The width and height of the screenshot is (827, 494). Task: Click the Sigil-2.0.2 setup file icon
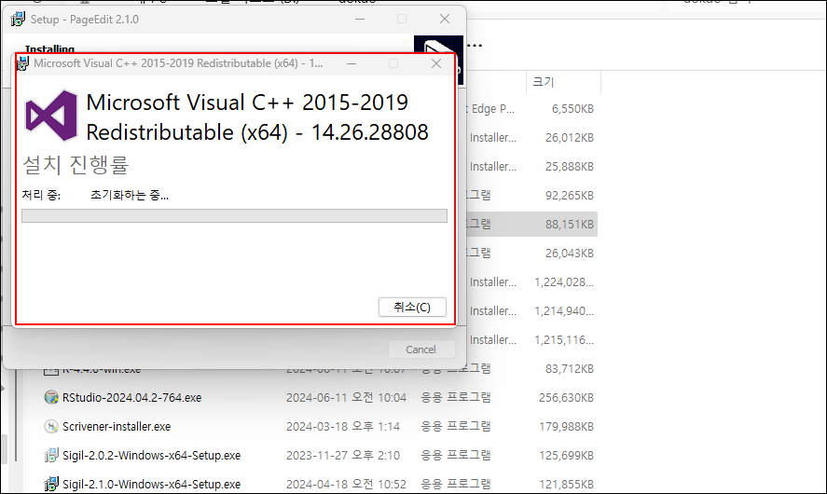(51, 455)
